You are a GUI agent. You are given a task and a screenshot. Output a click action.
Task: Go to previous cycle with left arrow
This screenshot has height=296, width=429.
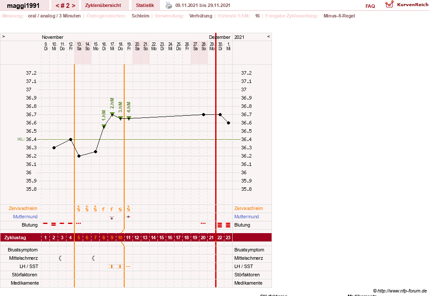57,6
